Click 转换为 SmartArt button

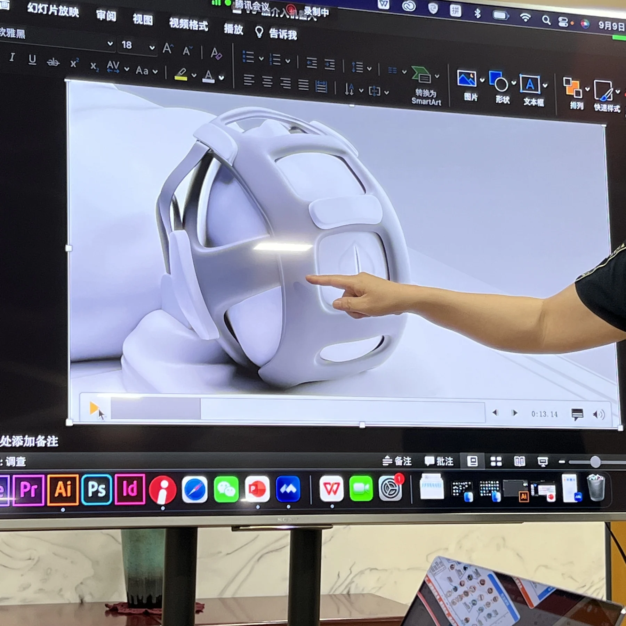[x=425, y=86]
